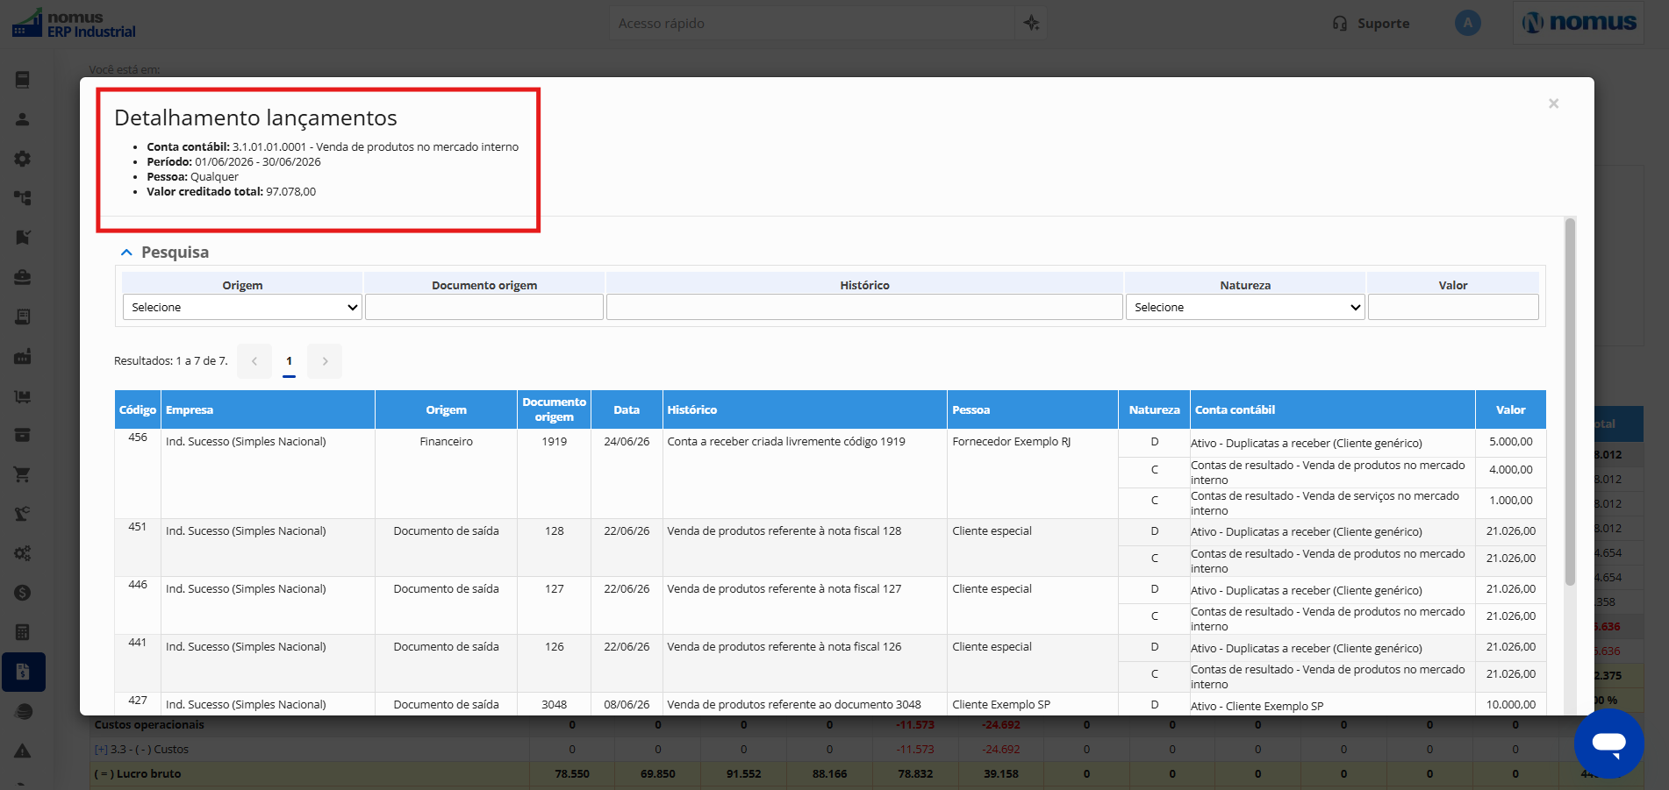Open the blue chat bubble widget
This screenshot has height=790, width=1669.
tap(1608, 743)
